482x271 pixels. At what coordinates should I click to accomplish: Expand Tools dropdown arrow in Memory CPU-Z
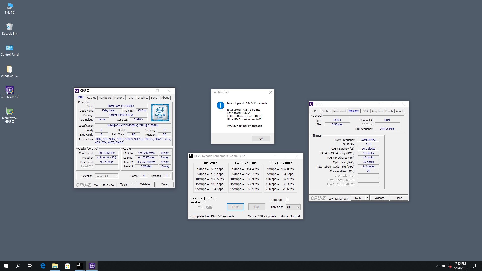(x=367, y=198)
